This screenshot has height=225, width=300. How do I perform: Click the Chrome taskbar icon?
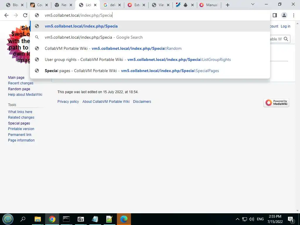pos(52,219)
